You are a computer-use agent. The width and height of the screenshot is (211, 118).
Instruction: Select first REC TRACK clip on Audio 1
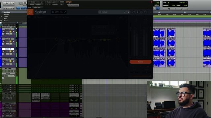pyautogui.click(x=160, y=33)
